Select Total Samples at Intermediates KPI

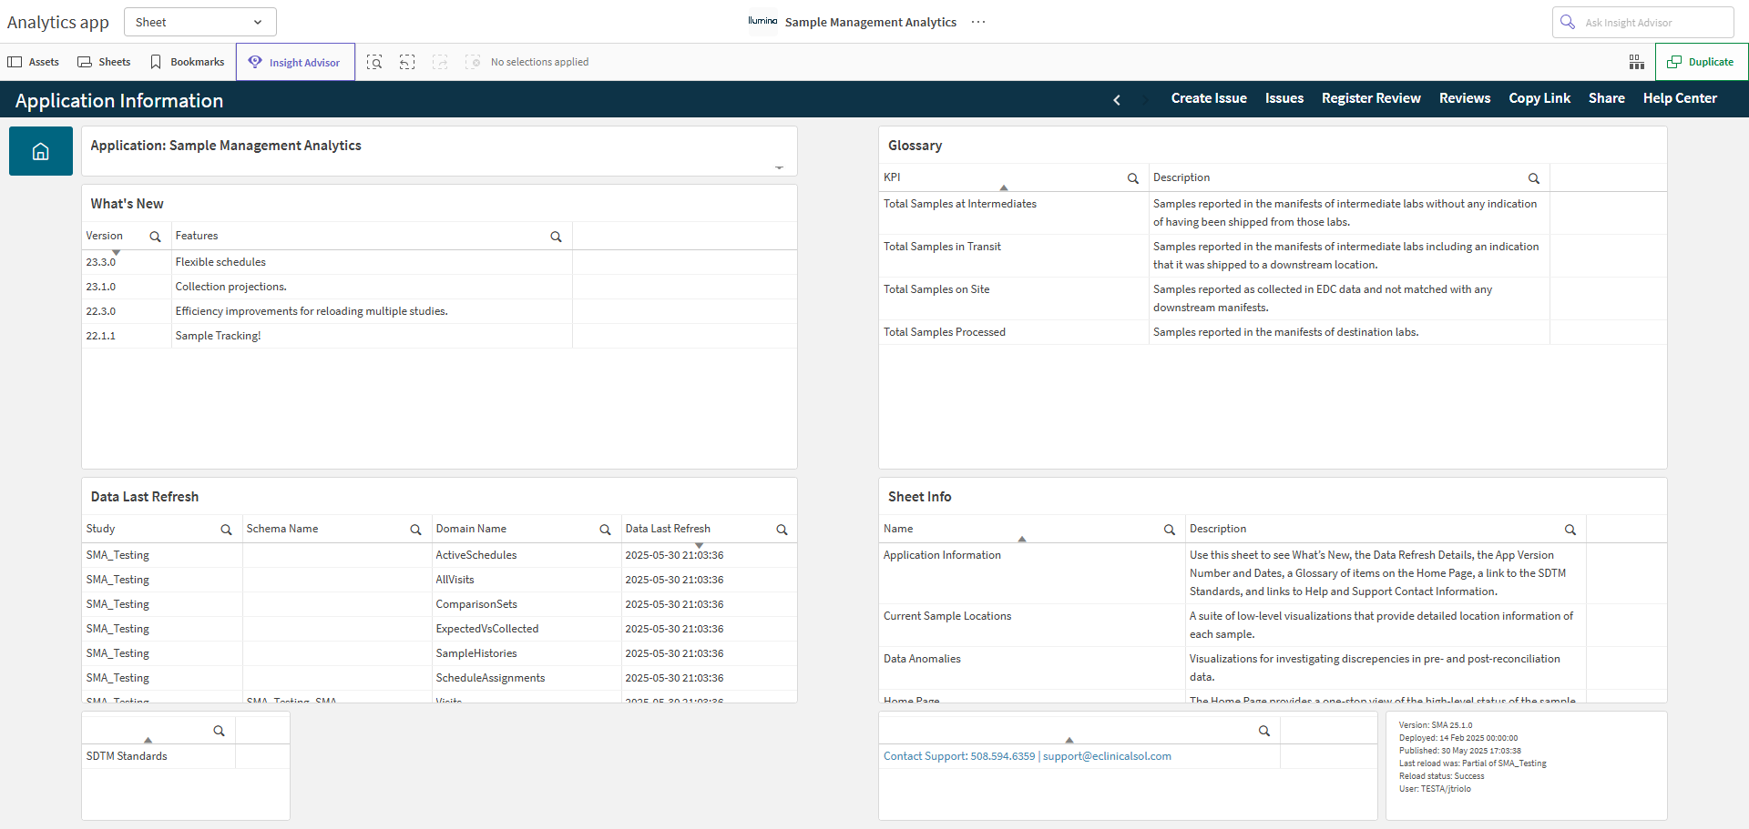(x=960, y=204)
